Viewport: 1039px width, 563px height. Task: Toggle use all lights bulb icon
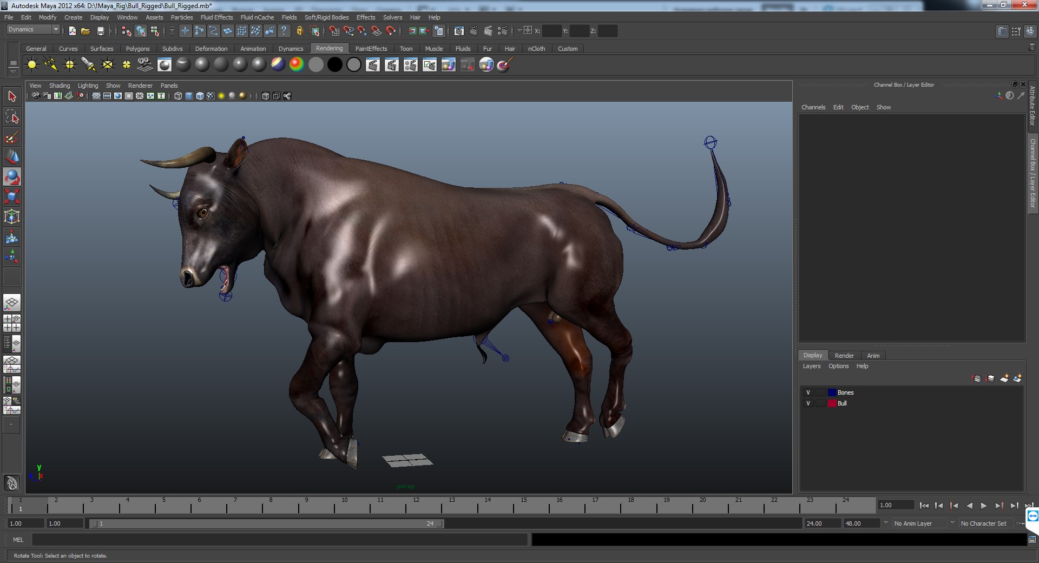[221, 96]
